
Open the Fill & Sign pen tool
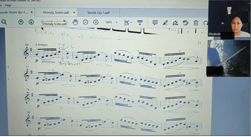coord(175,23)
